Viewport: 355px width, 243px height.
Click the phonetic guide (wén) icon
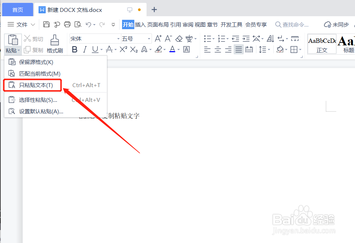[x=189, y=39]
